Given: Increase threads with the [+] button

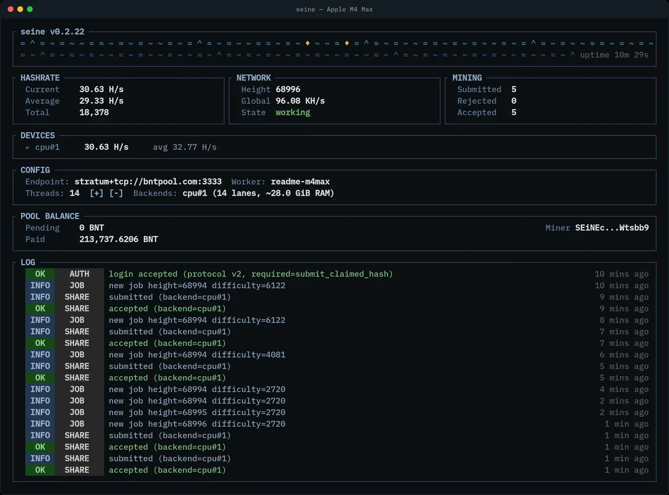Looking at the screenshot, I should [97, 193].
